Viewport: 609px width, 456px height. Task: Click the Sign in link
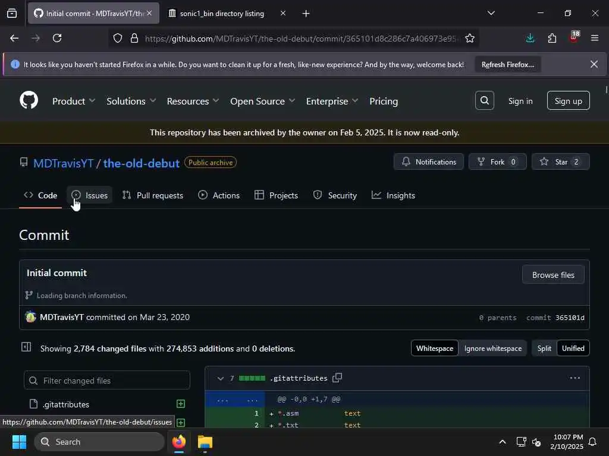pos(520,101)
